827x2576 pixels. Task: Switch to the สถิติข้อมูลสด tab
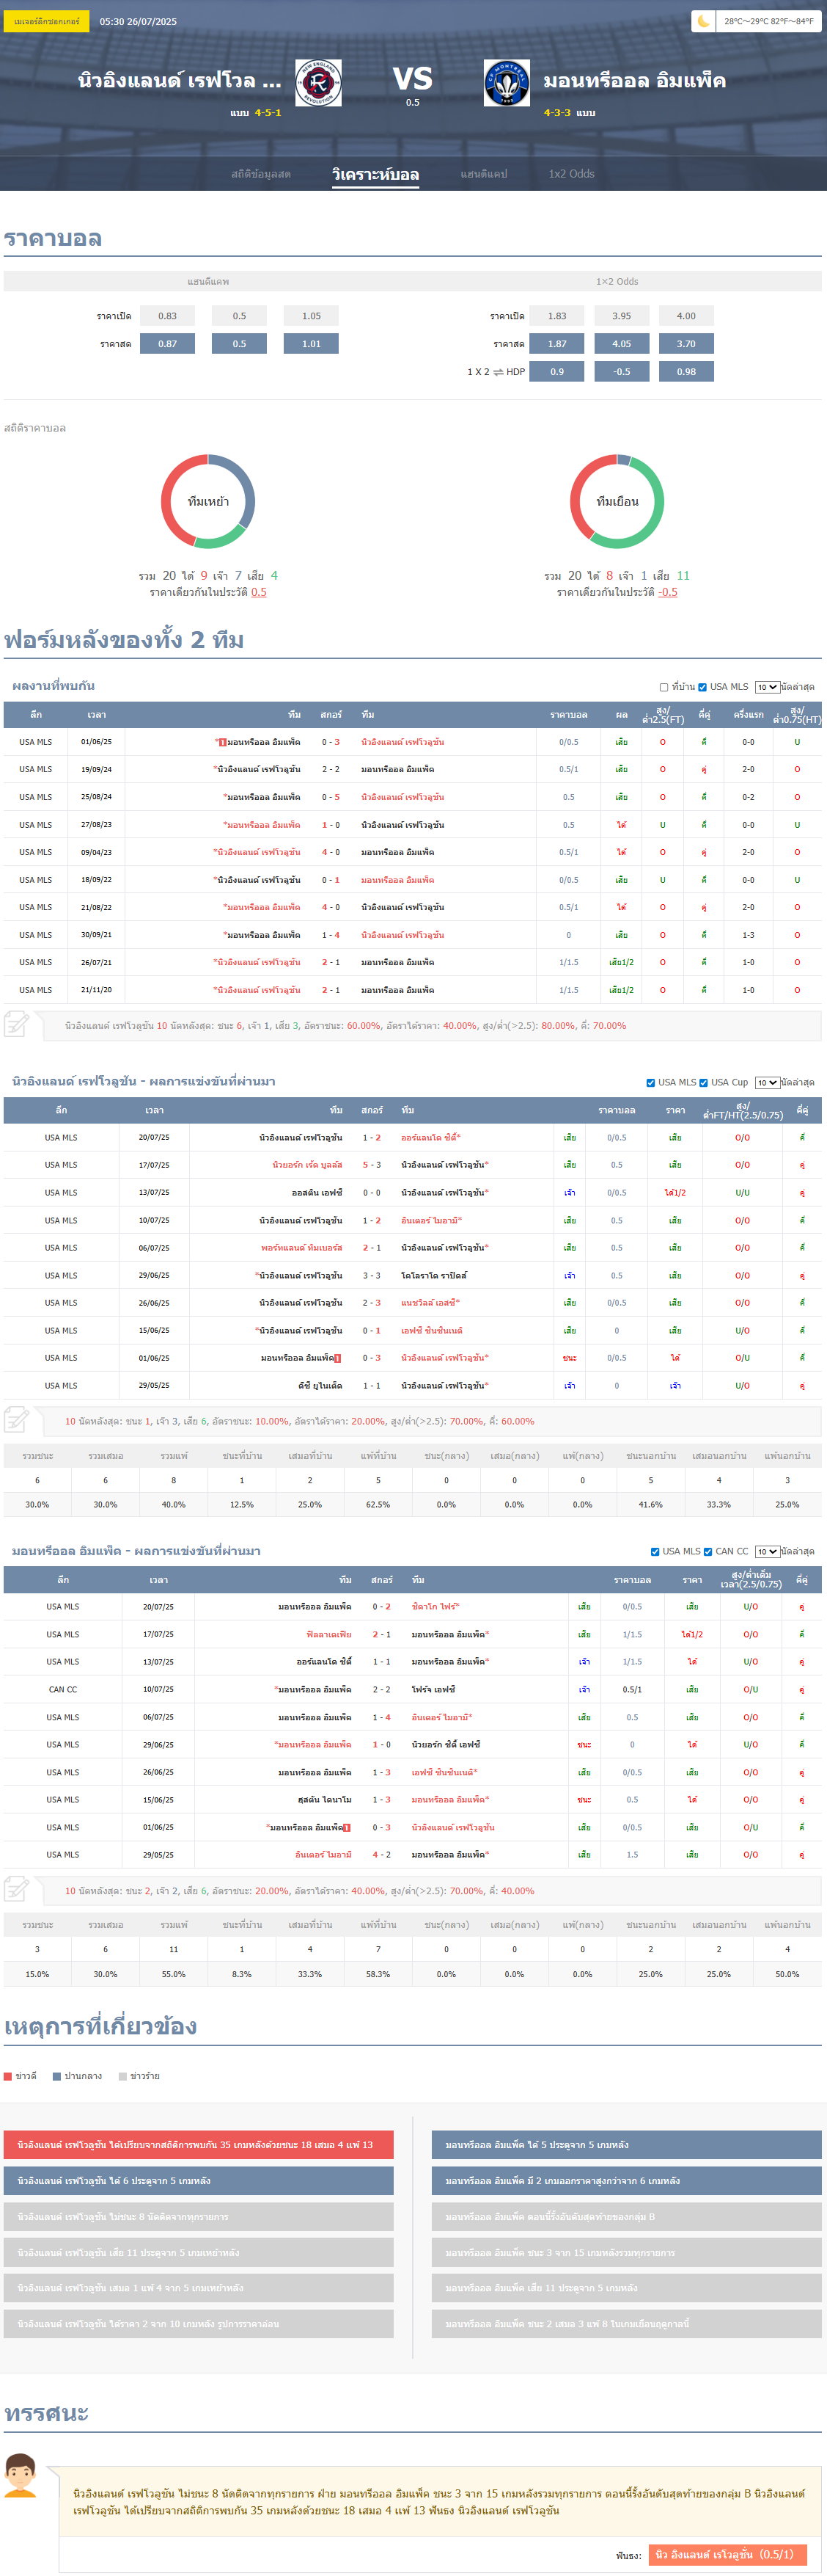(x=261, y=174)
